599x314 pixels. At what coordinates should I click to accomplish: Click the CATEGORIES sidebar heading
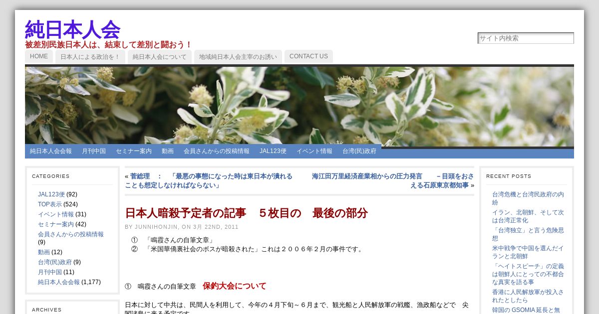coord(51,176)
